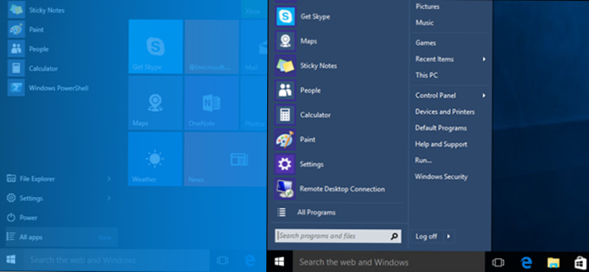The width and height of the screenshot is (589, 272).
Task: Expand the Recent Items submenu arrow
Action: coord(484,59)
